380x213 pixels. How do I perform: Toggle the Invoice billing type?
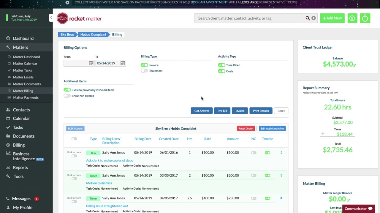(144, 65)
